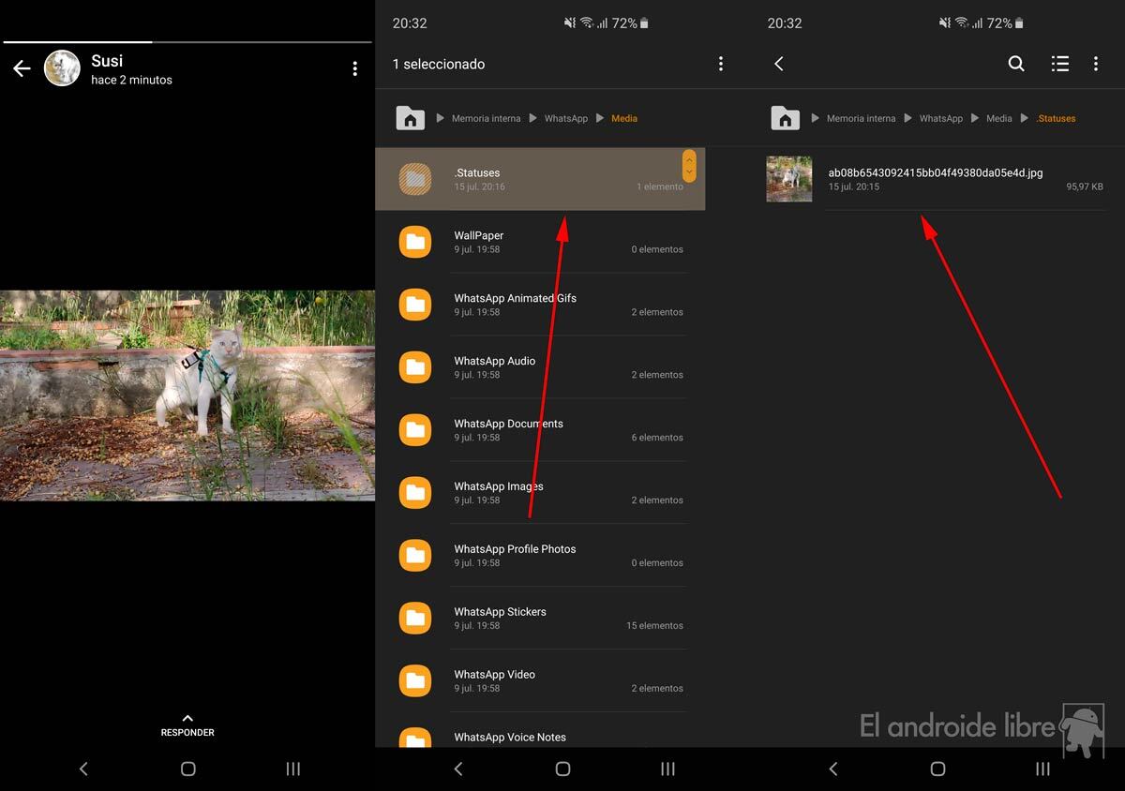Select the WhatsApp Animated Gifs folder icon
Viewport: 1125px width, 791px height.
tap(414, 305)
